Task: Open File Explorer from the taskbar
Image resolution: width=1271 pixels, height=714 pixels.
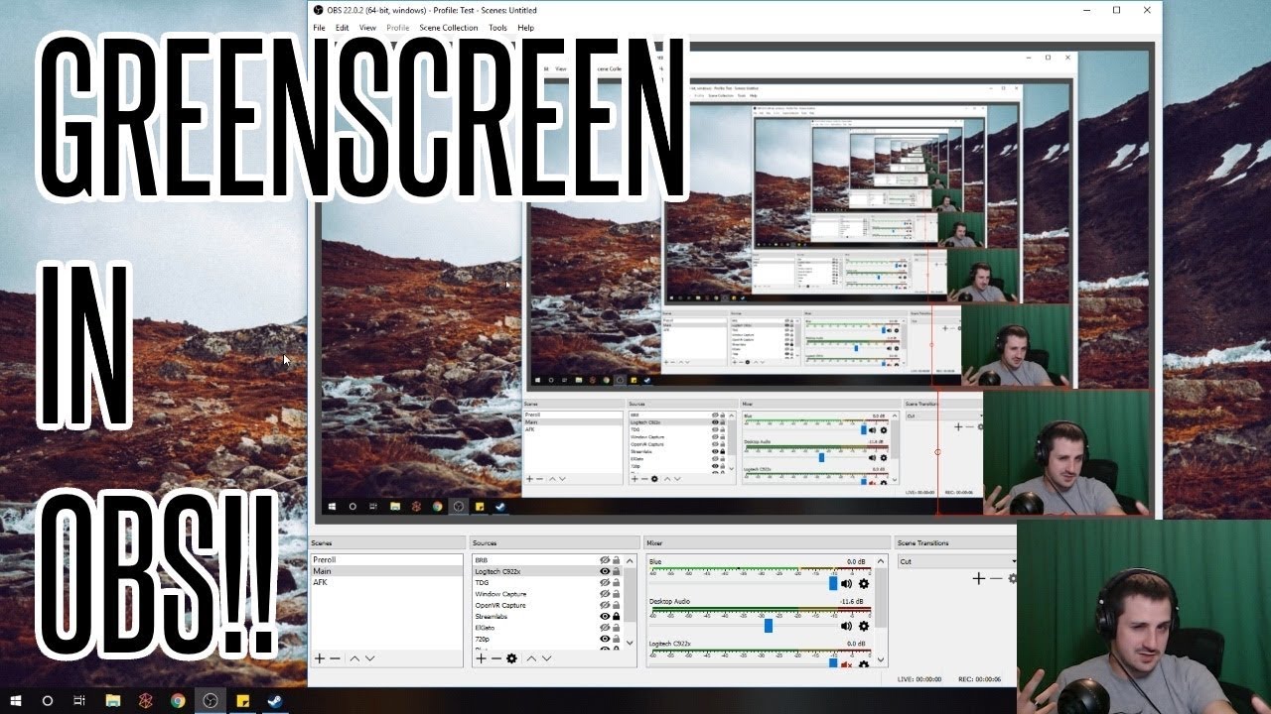Action: point(113,701)
